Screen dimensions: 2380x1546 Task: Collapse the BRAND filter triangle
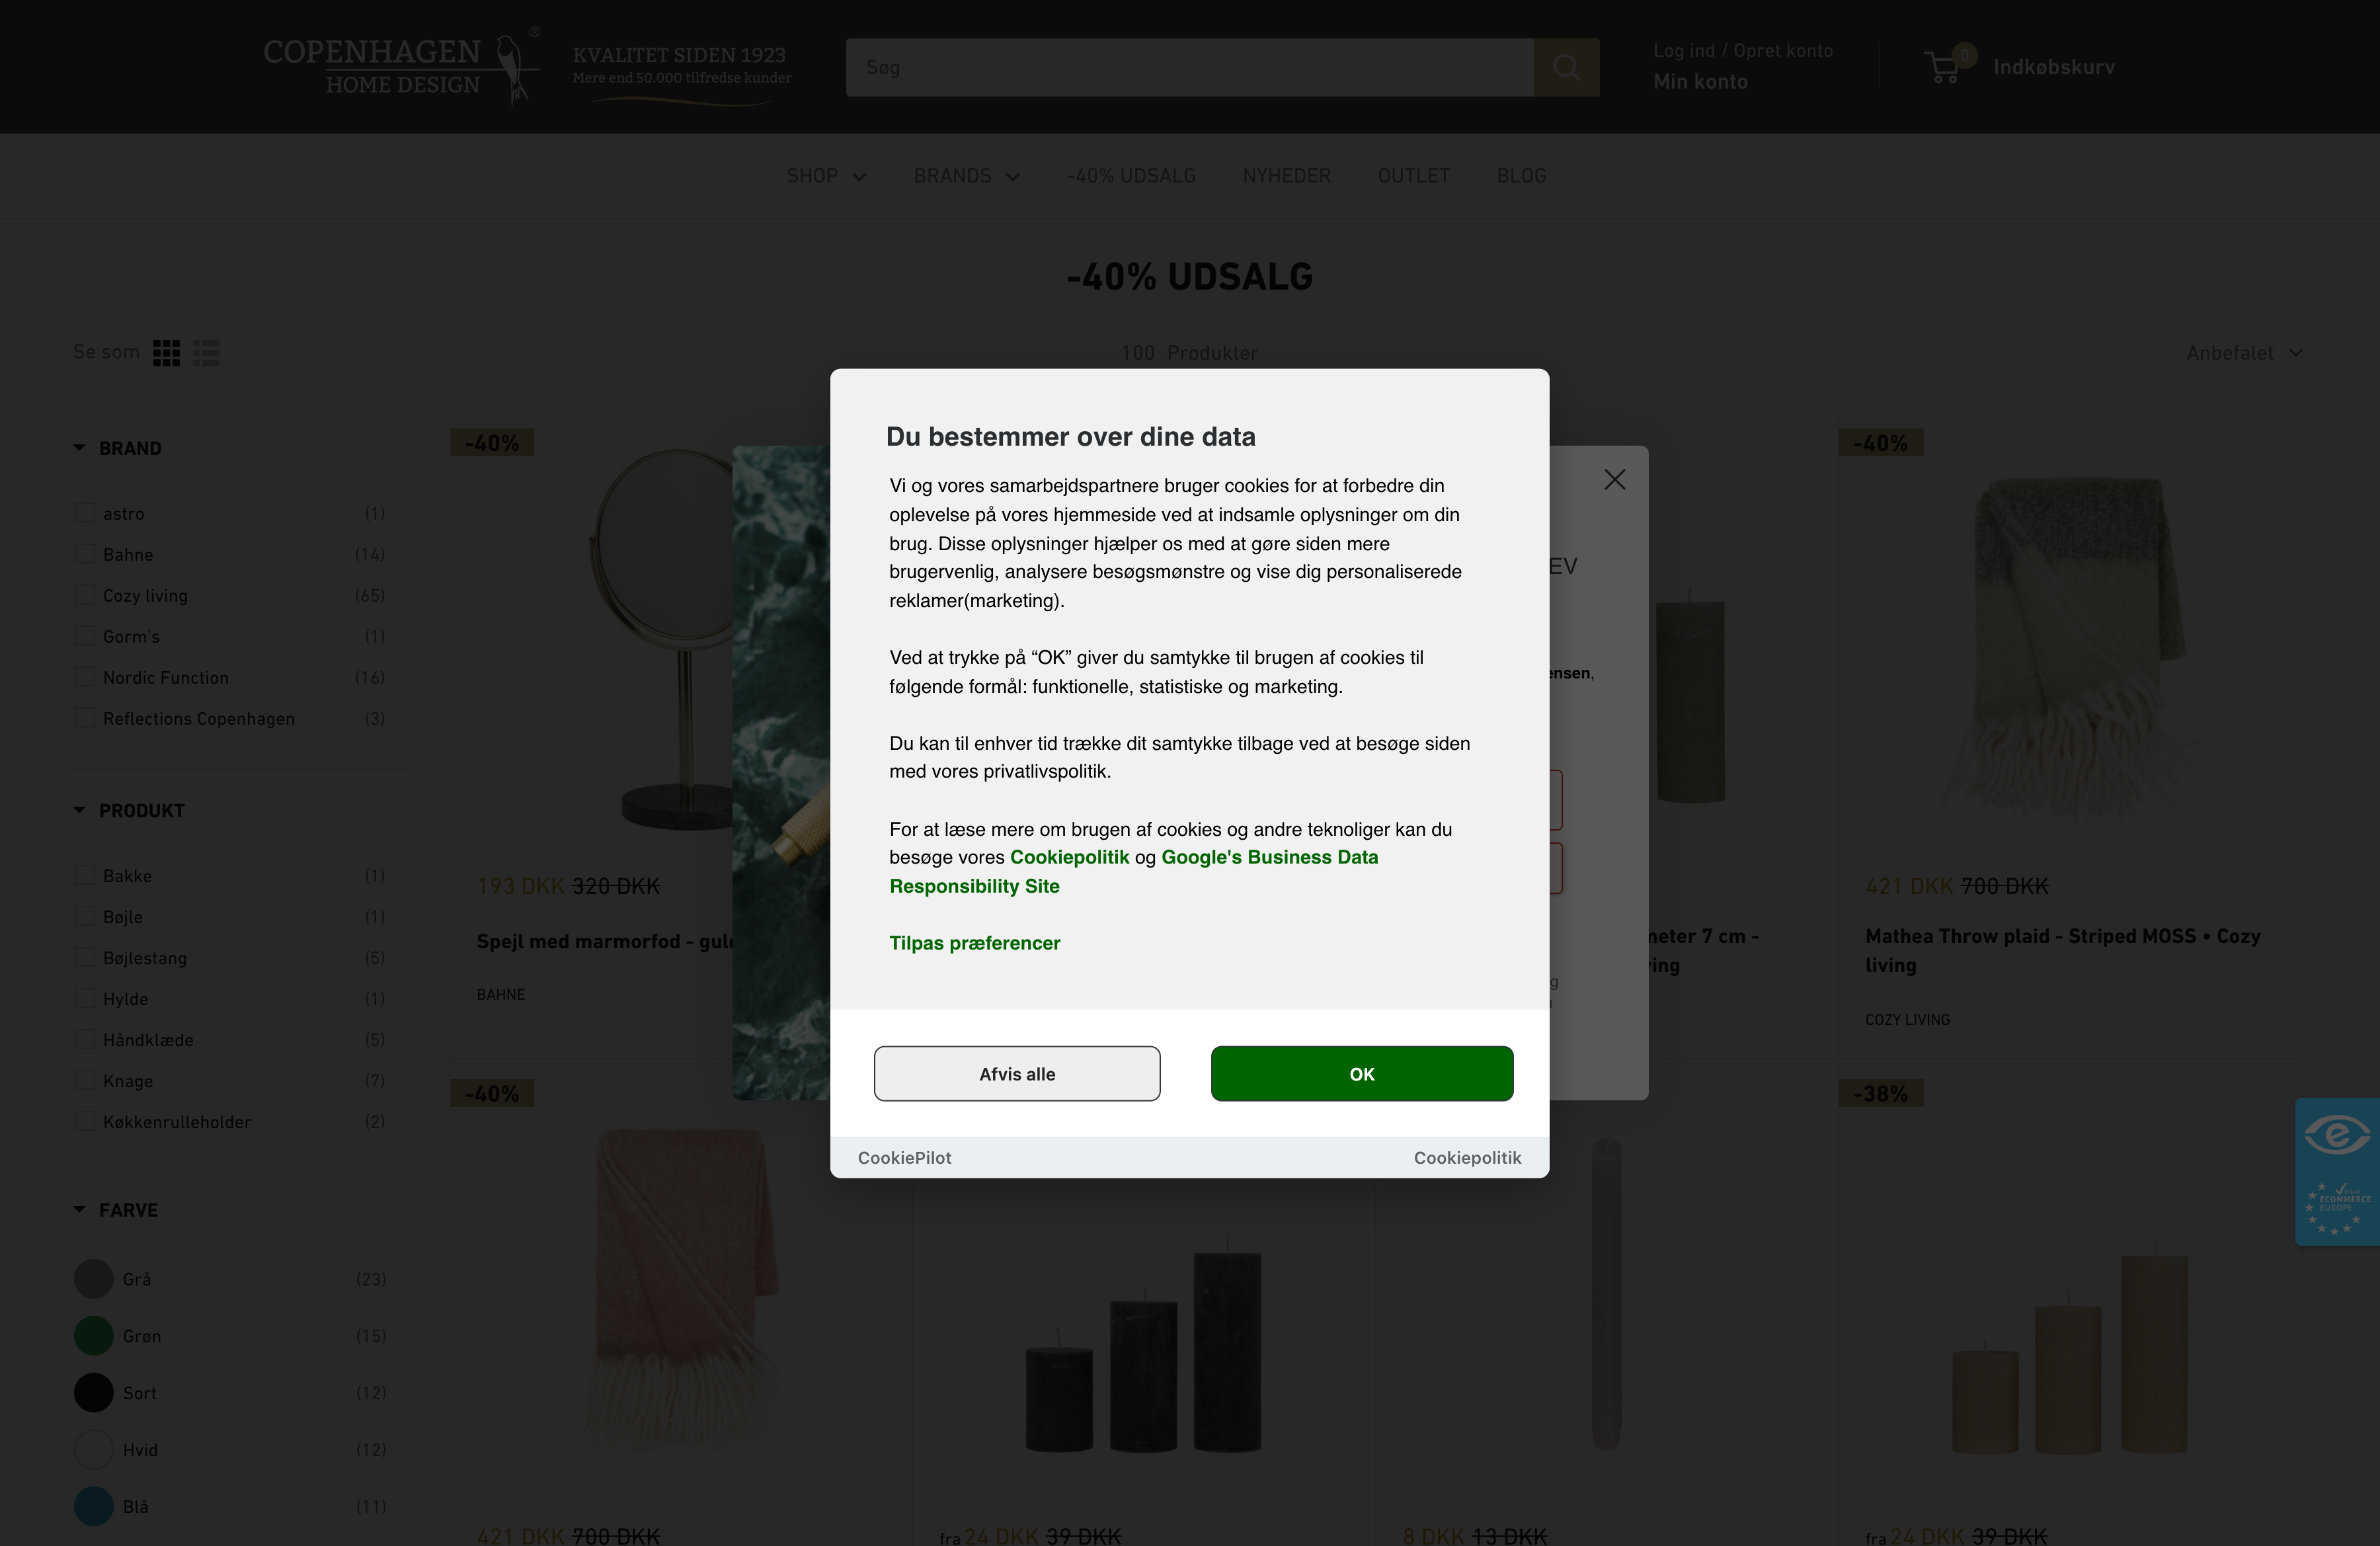tap(79, 448)
